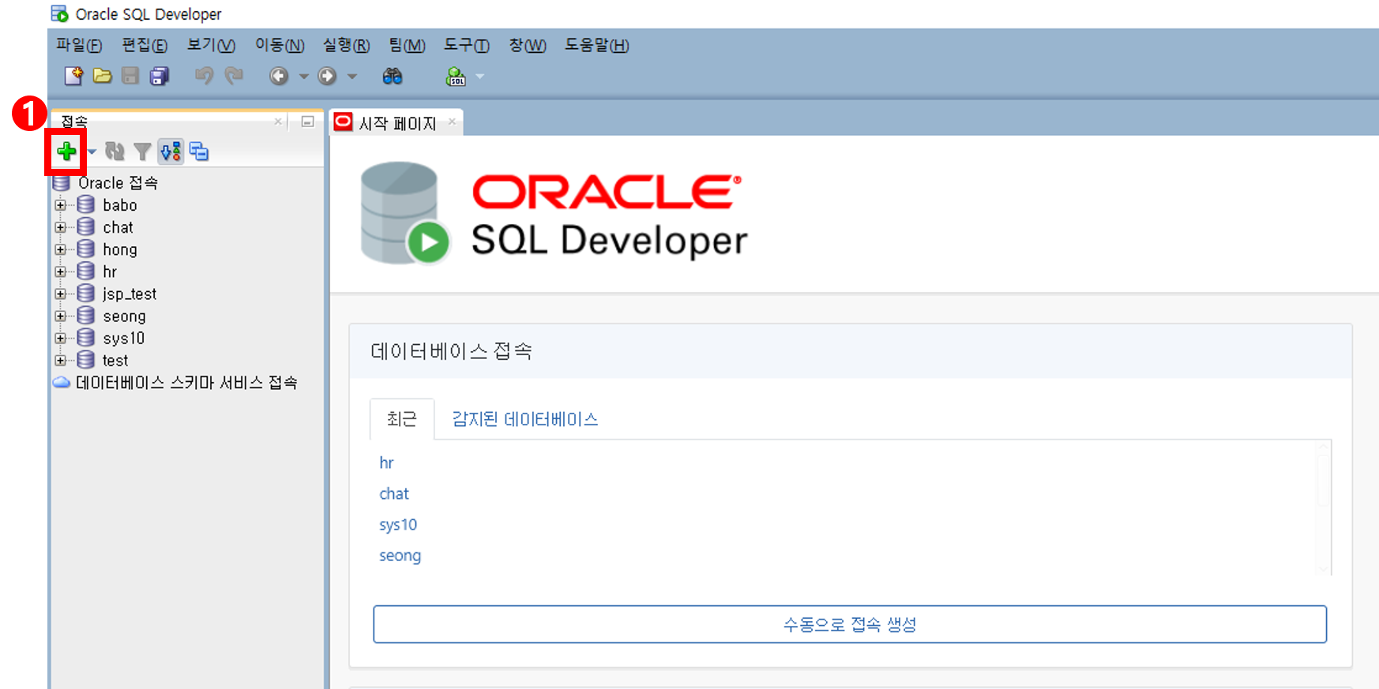Click the Open folder icon in main toolbar

102,76
